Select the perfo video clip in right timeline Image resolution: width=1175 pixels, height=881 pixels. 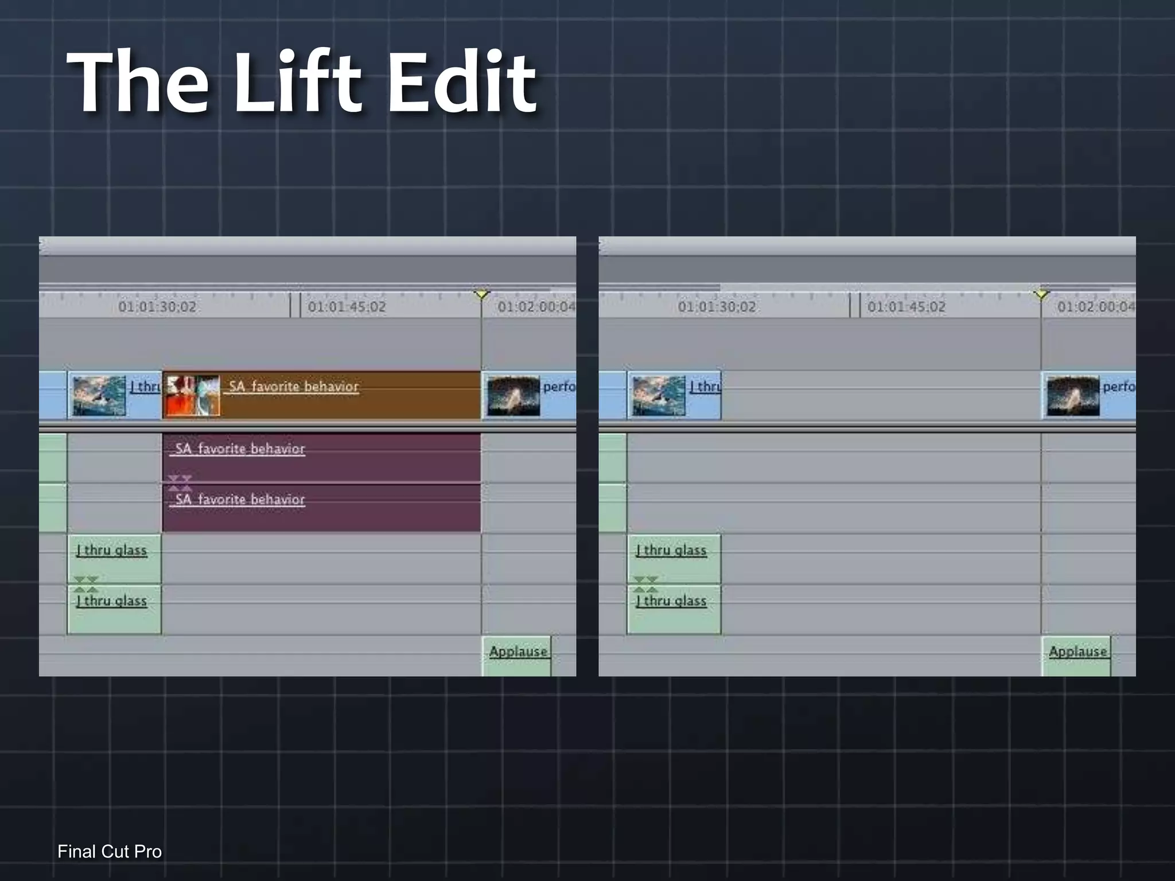click(x=1089, y=395)
